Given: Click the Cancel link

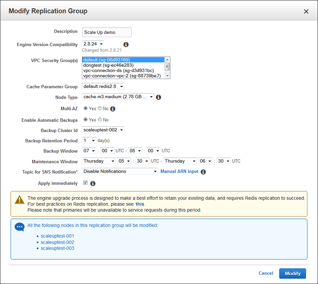Looking at the screenshot, I should tap(266, 273).
